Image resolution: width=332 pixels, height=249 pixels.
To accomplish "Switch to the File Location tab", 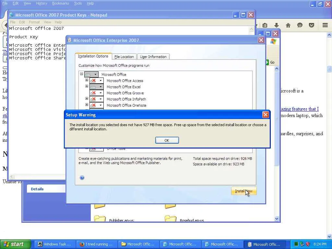I will [x=124, y=57].
